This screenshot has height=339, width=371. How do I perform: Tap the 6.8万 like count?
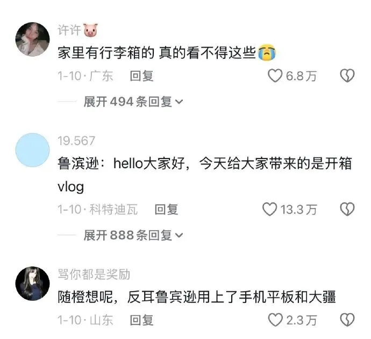pyautogui.click(x=301, y=76)
